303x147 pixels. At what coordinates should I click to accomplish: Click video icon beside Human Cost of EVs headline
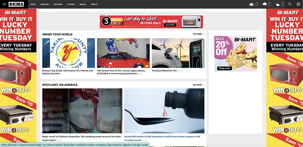click(142, 74)
